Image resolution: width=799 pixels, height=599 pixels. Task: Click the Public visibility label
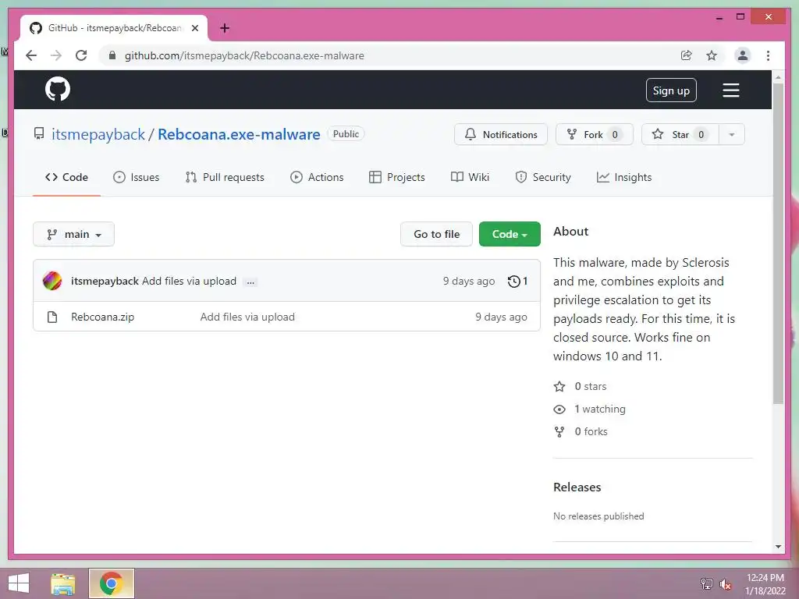(346, 133)
